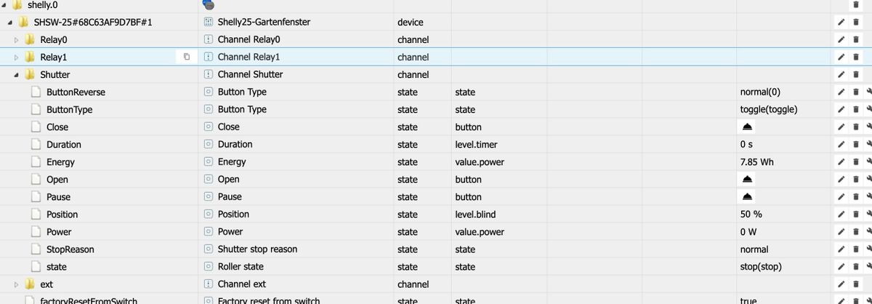The width and height of the screenshot is (872, 304).
Task: Click the role value.power on the Energy row
Action: [480, 161]
